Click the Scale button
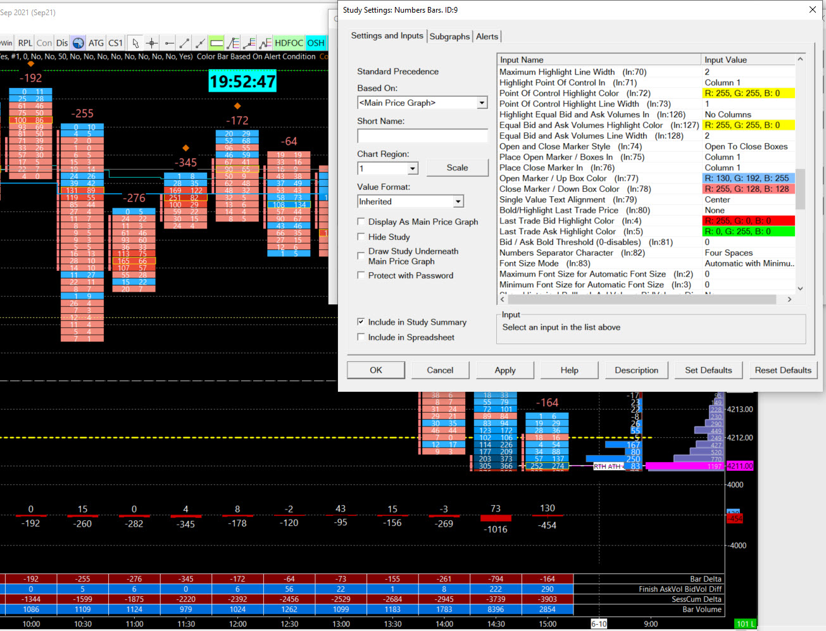 pyautogui.click(x=458, y=168)
